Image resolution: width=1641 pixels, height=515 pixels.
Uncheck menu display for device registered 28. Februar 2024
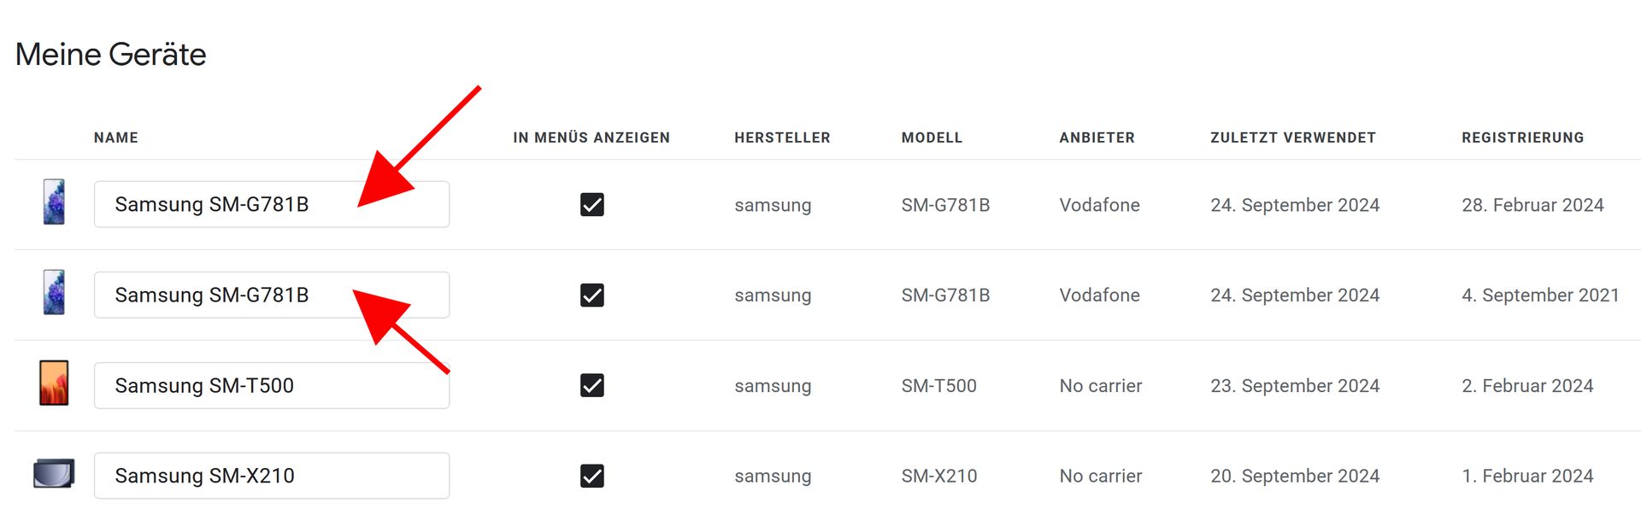click(591, 205)
